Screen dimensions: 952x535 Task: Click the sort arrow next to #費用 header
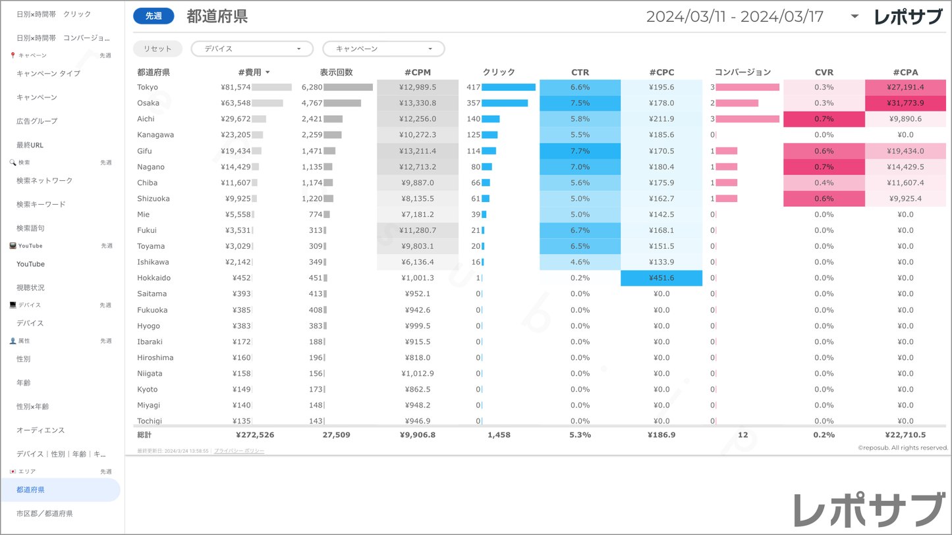tap(267, 72)
